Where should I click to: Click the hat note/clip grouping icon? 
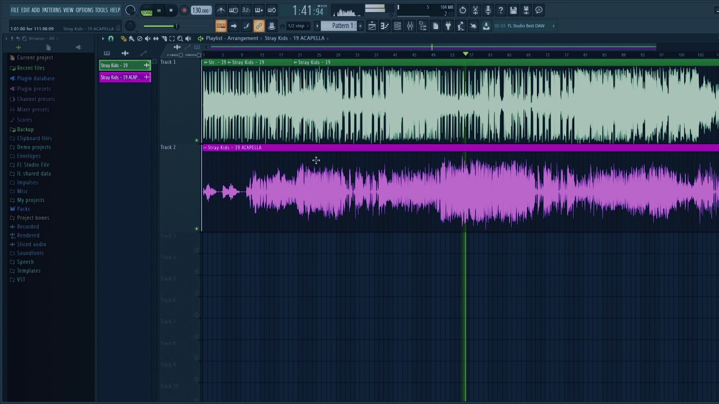tap(272, 26)
